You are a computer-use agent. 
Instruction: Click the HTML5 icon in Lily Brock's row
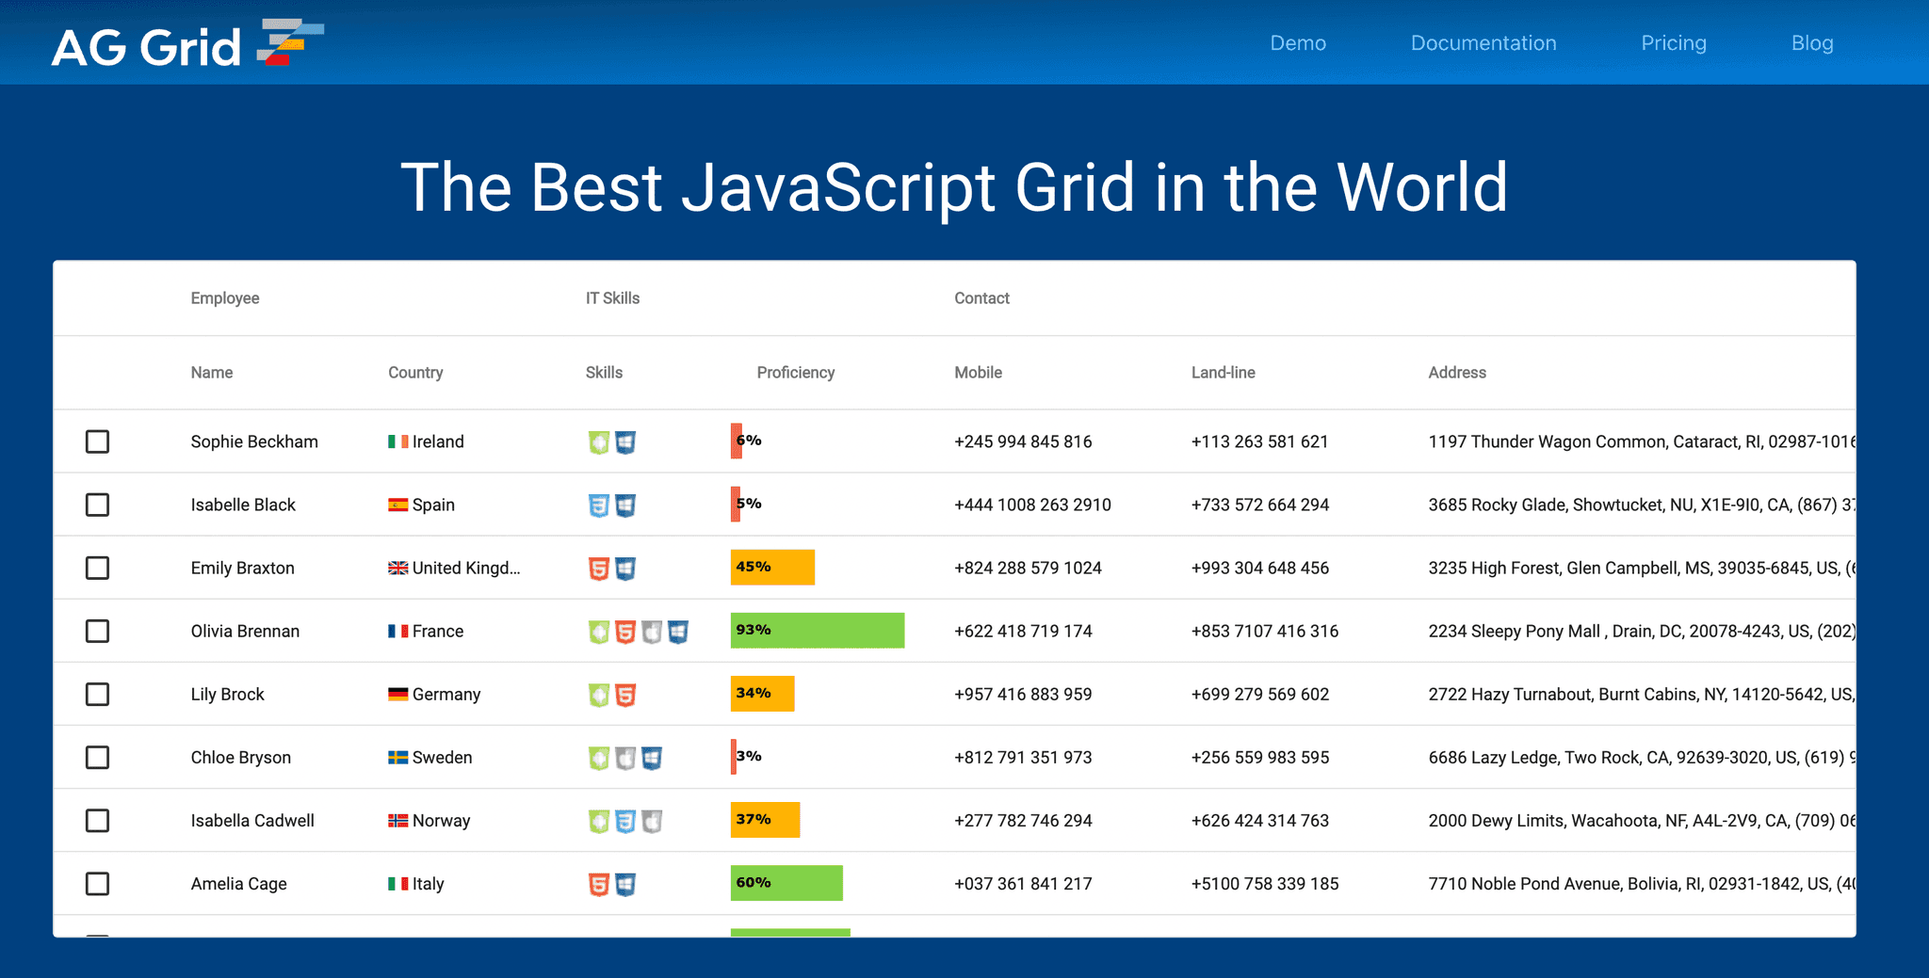(624, 694)
